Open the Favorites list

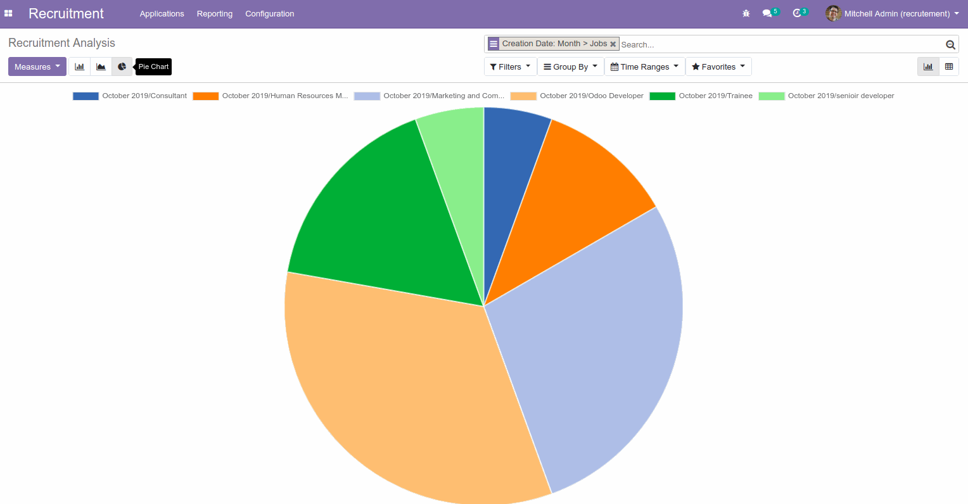718,66
